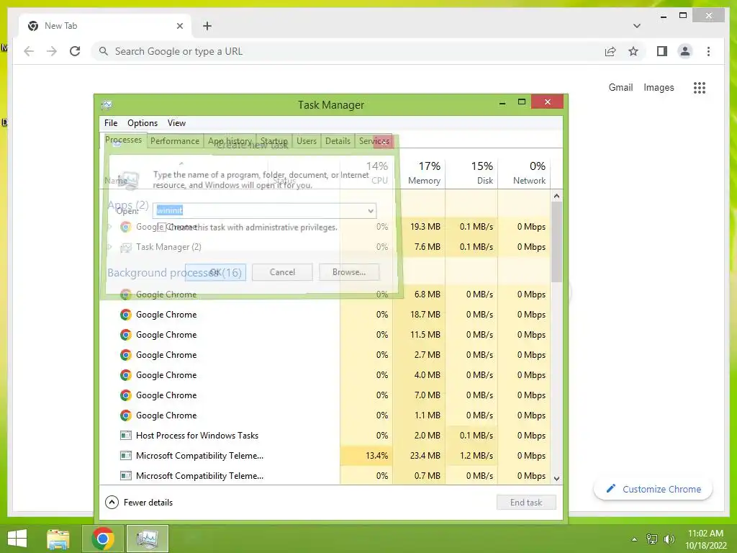Open the Images link

pos(659,87)
